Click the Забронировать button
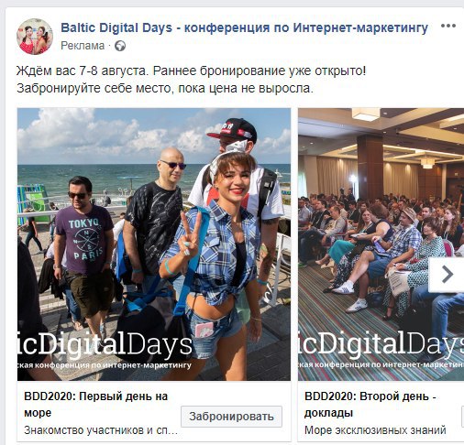Viewport: 464px width, 445px height. click(x=231, y=417)
